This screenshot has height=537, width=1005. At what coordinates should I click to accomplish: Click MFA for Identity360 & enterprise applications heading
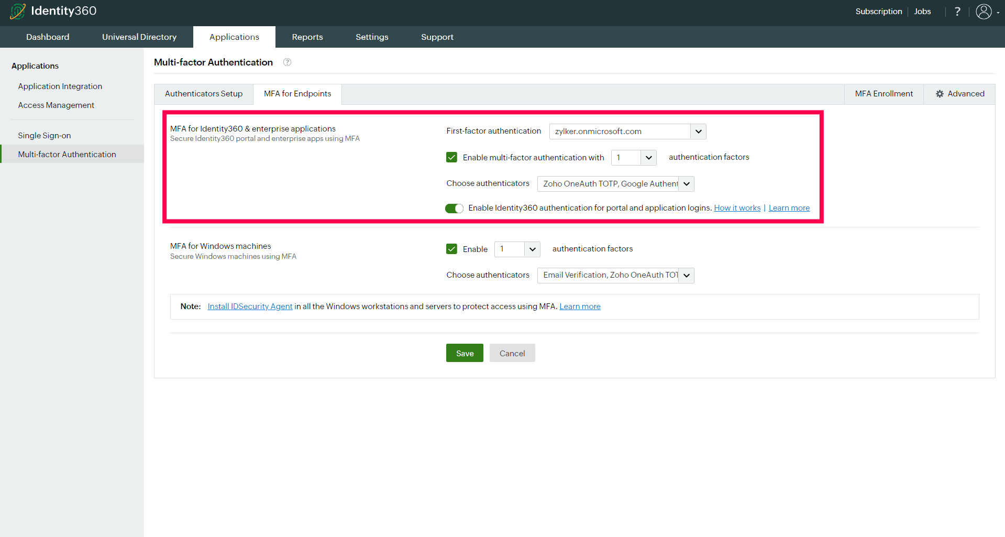tap(253, 129)
